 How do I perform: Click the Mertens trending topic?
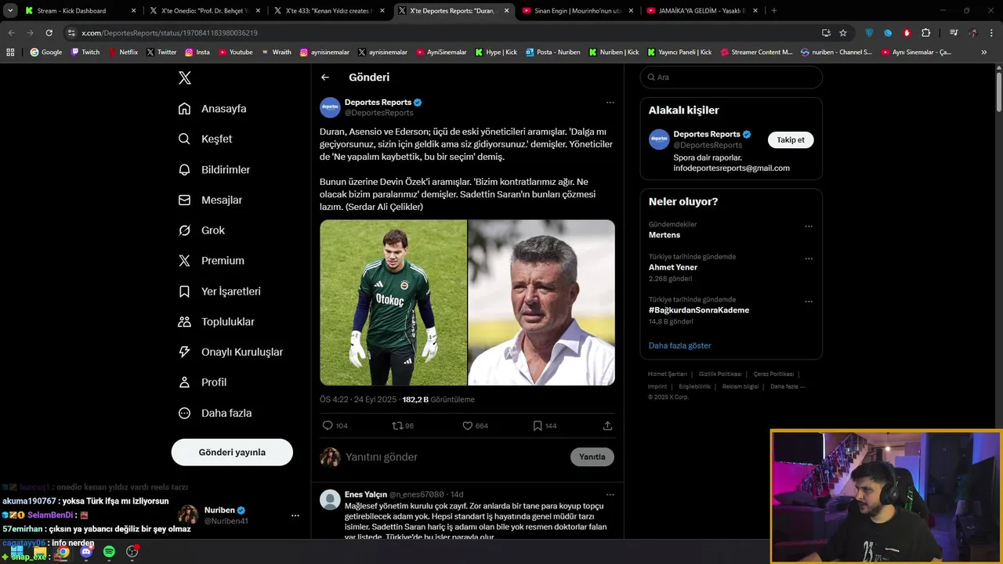coord(664,235)
